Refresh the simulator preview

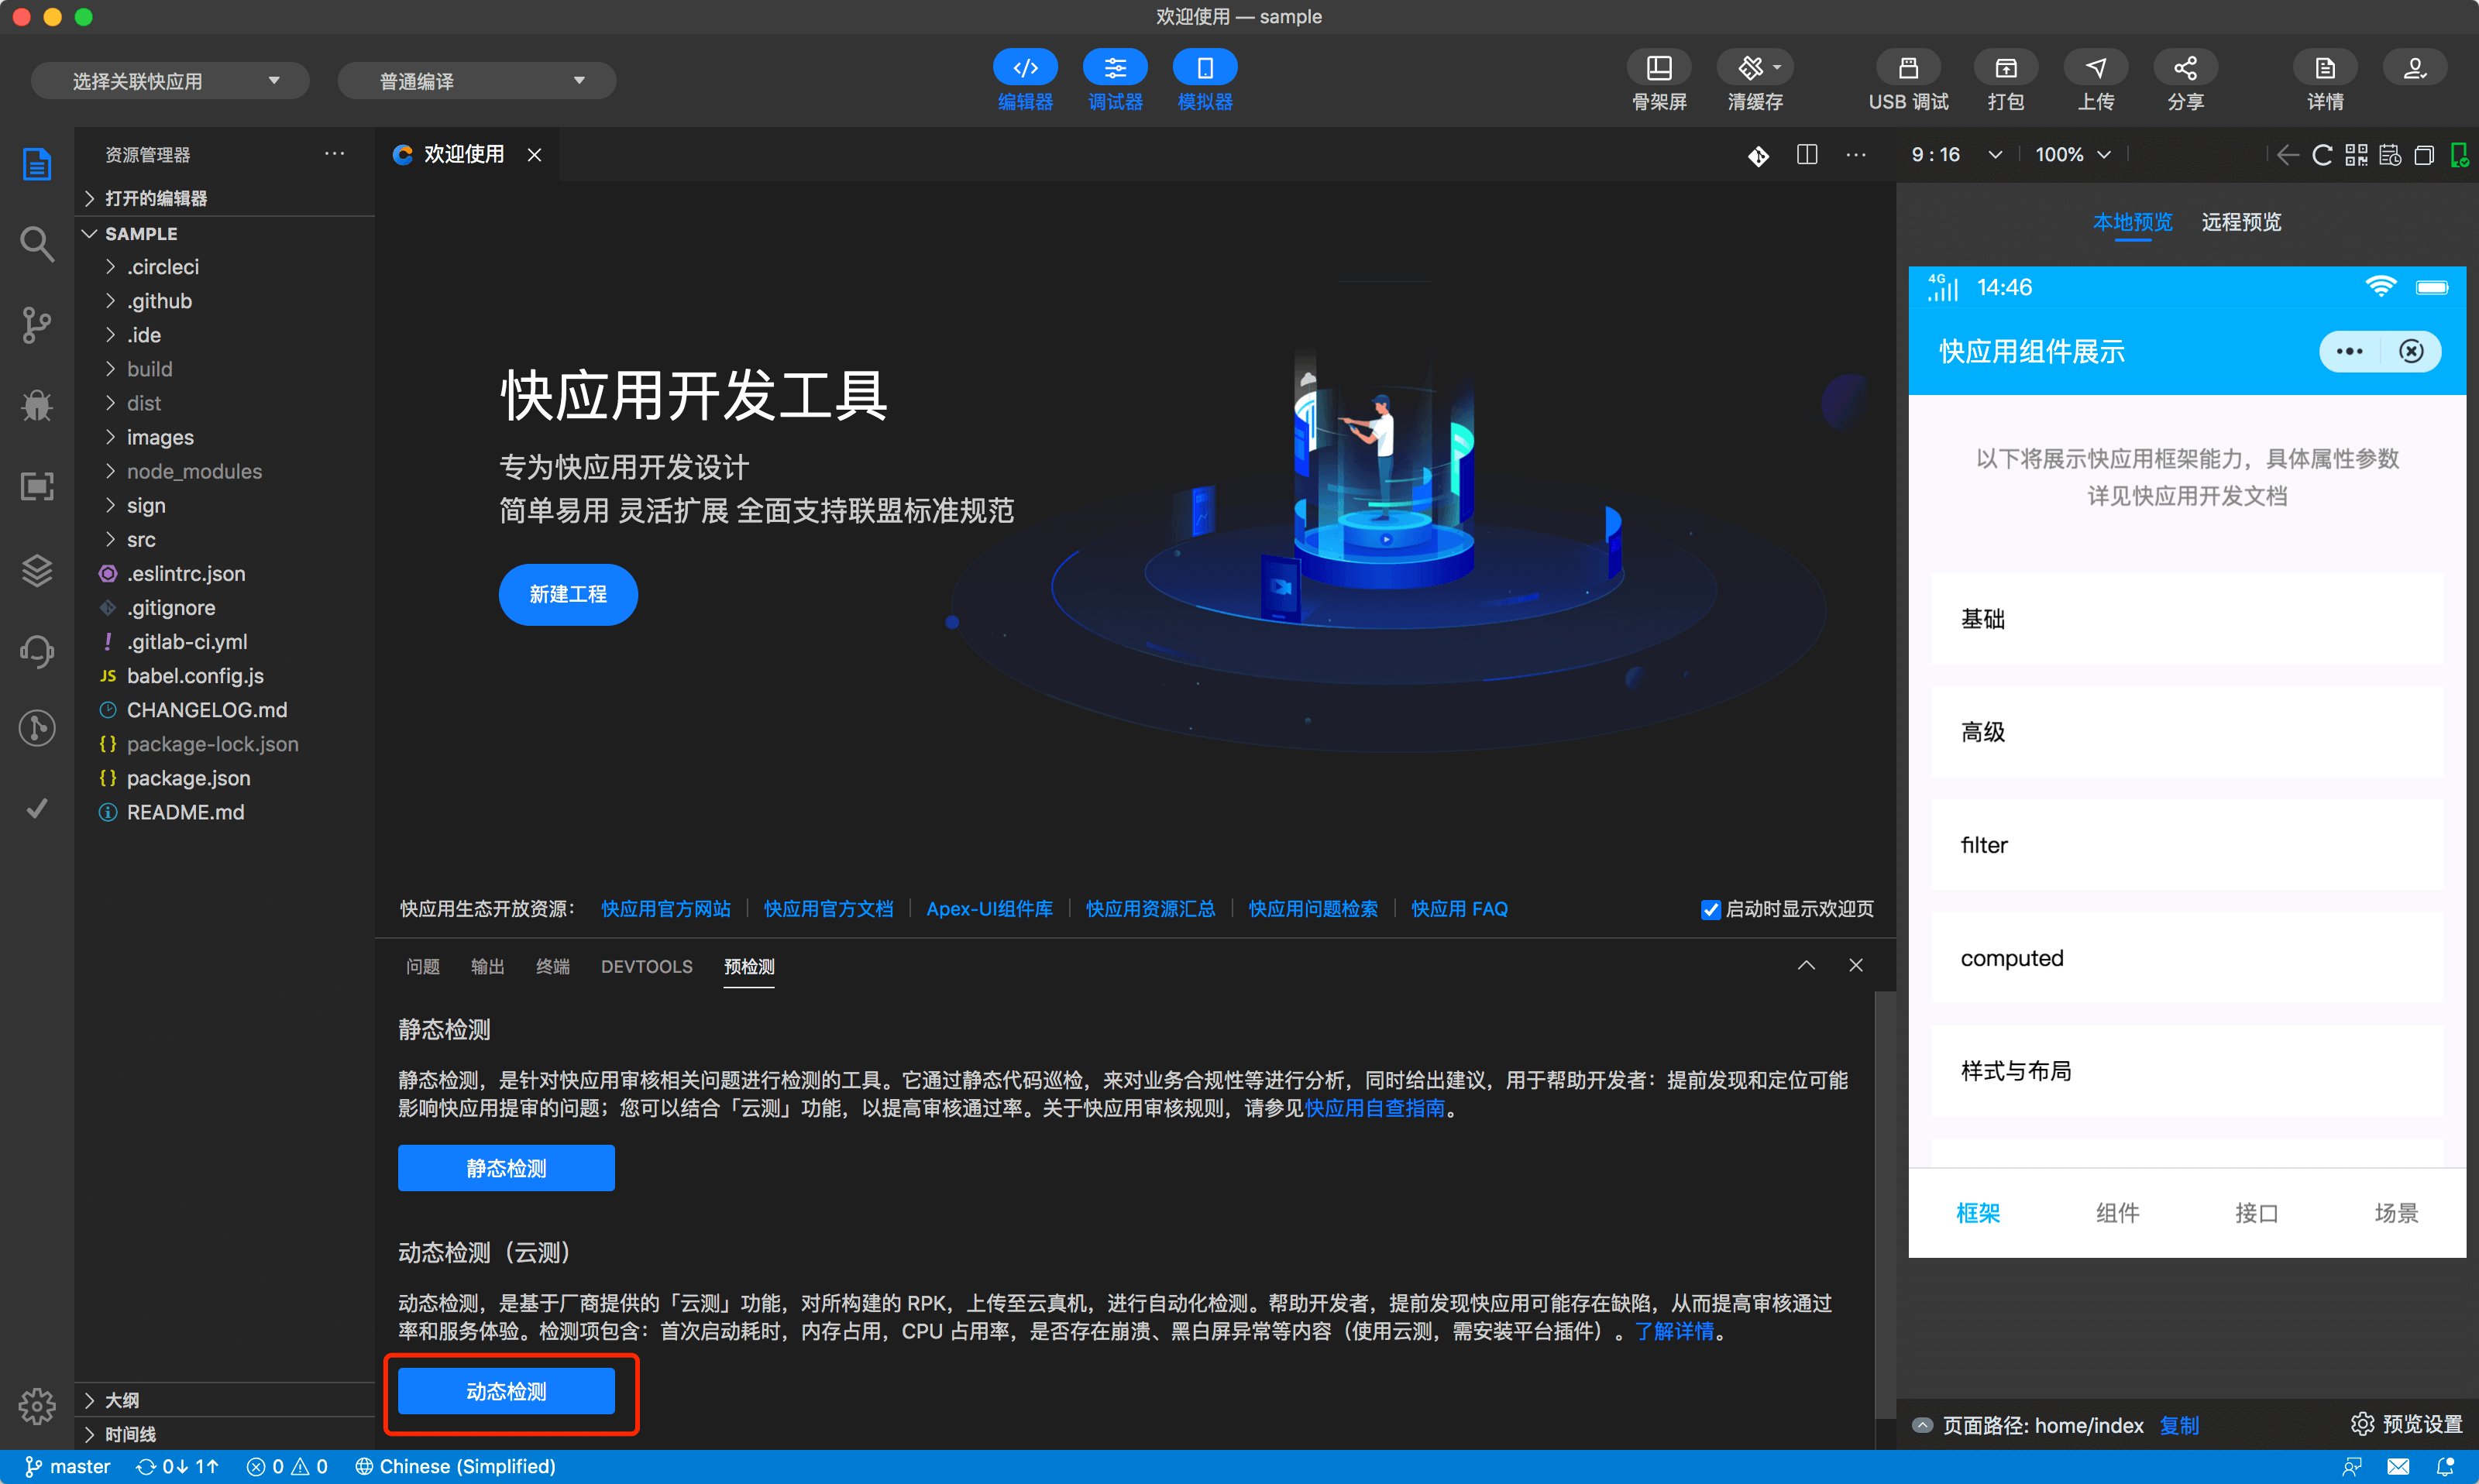coord(2322,155)
